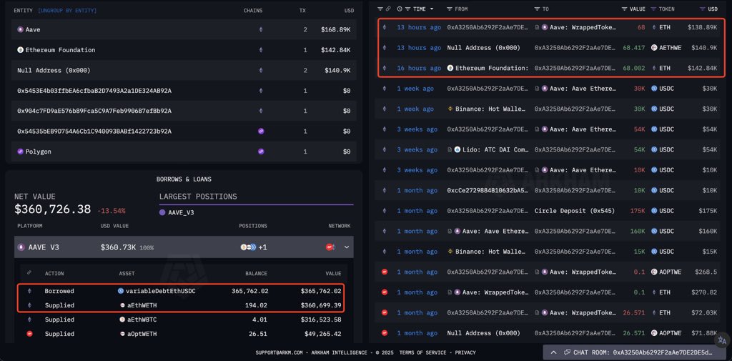Click the aEthWBTC asset icon
The width and height of the screenshot is (732, 361).
[123, 320]
